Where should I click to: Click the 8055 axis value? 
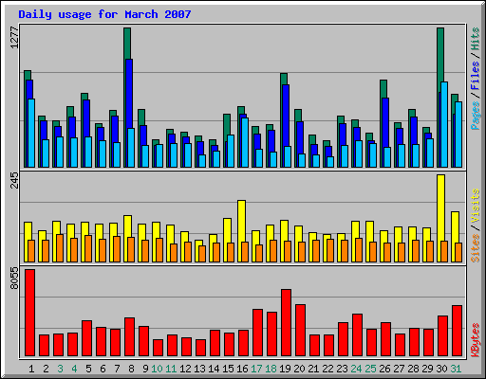pyautogui.click(x=14, y=279)
